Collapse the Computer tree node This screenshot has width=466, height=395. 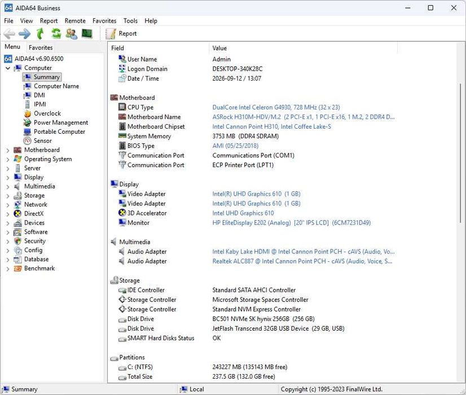click(x=8, y=68)
